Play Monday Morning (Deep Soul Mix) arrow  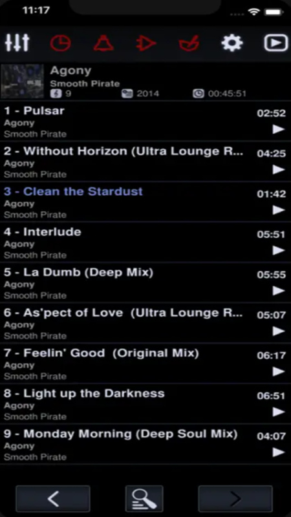coord(279,452)
